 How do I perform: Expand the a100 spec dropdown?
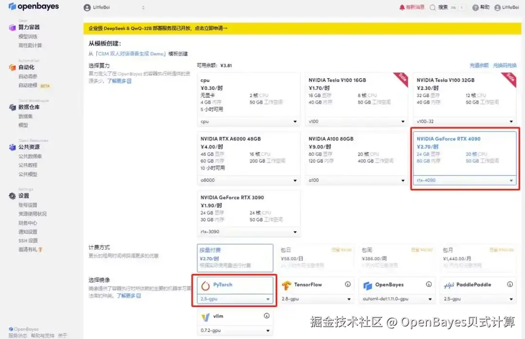tap(356, 180)
